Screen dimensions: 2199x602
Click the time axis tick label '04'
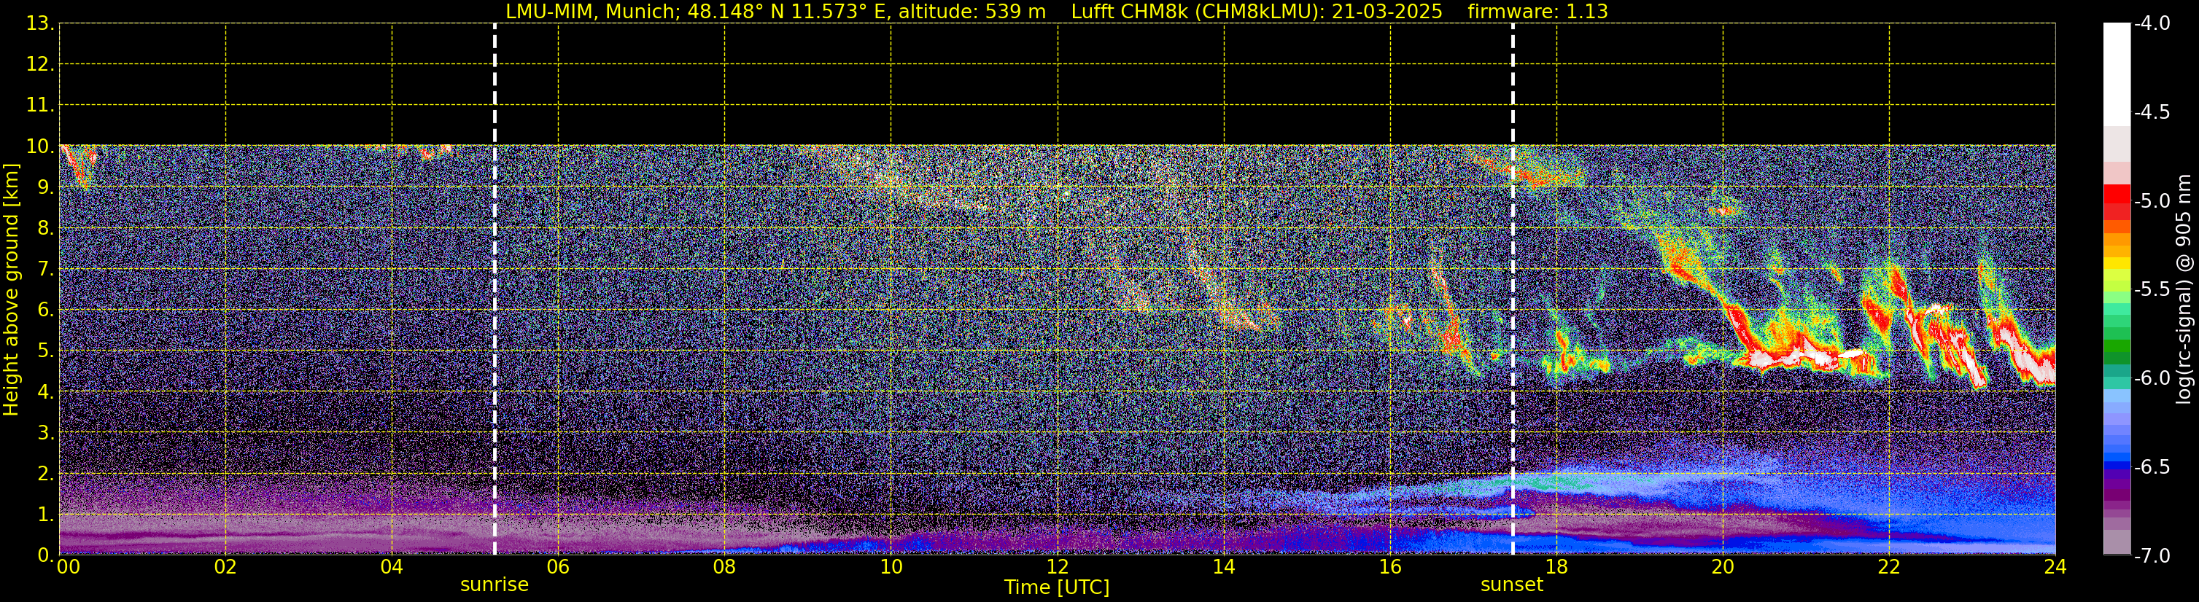(x=392, y=568)
